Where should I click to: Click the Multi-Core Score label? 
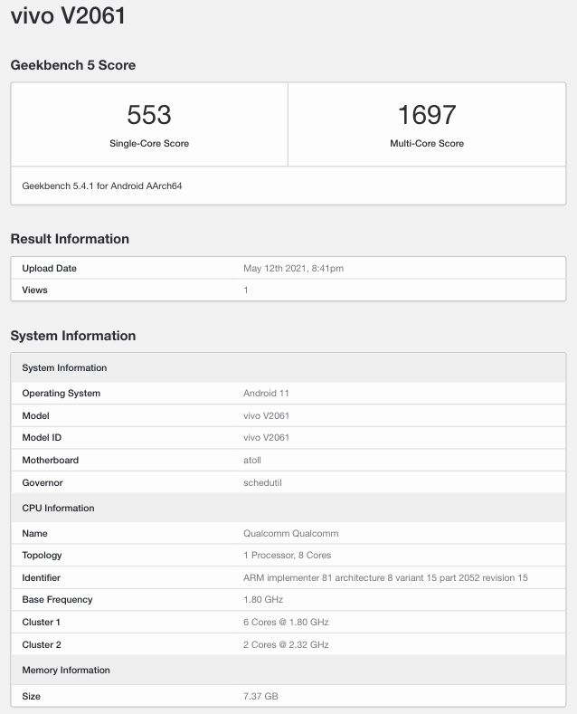point(427,144)
